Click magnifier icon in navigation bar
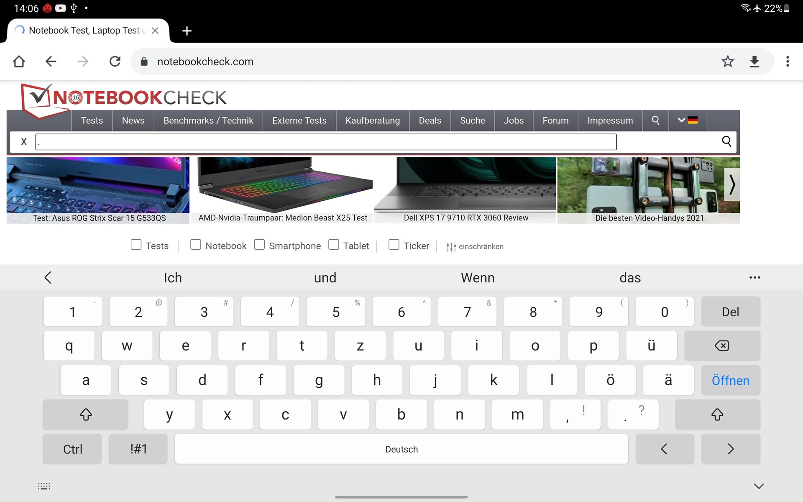Screen dimensions: 803x502 [x=655, y=120]
